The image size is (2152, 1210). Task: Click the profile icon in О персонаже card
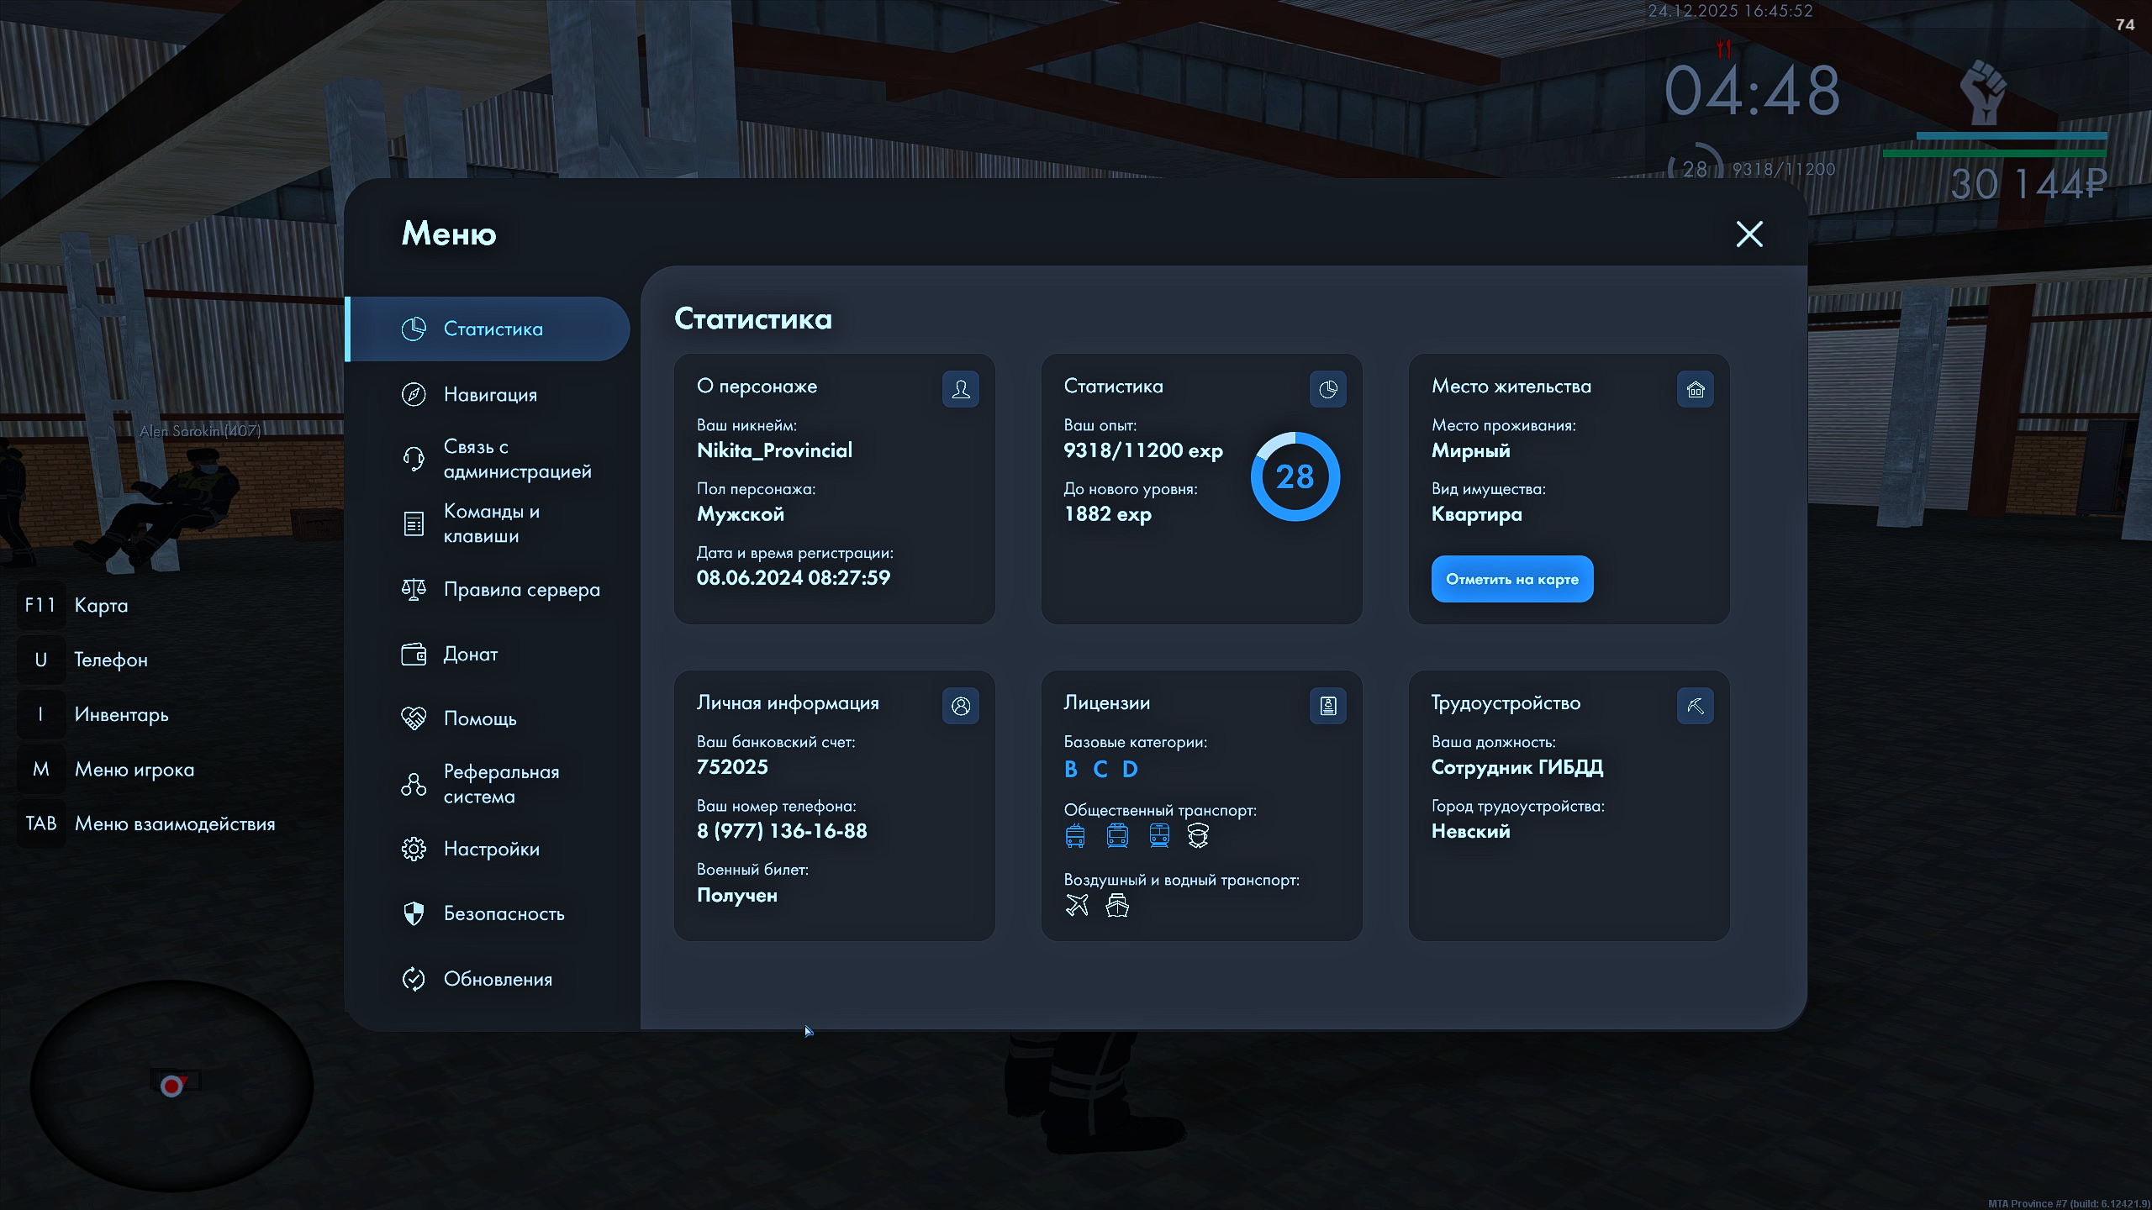960,389
